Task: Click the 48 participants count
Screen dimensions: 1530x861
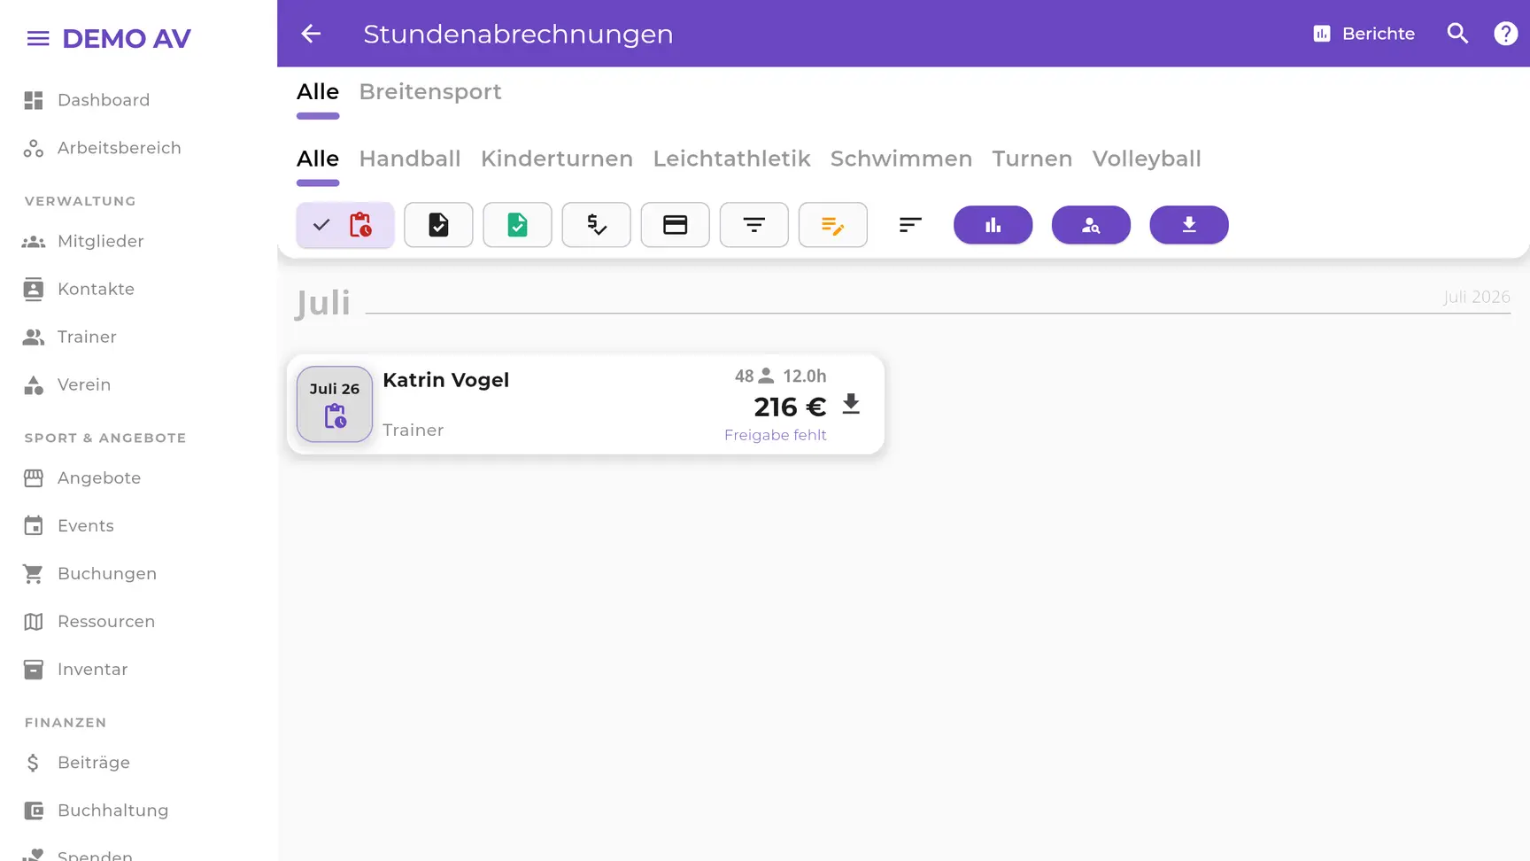Action: point(754,376)
